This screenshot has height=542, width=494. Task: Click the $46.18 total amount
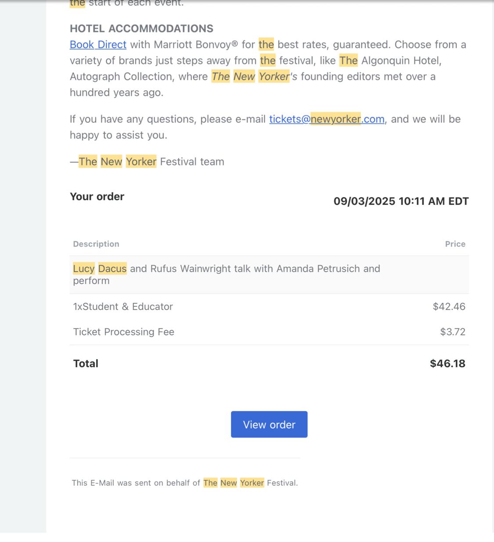coord(447,364)
